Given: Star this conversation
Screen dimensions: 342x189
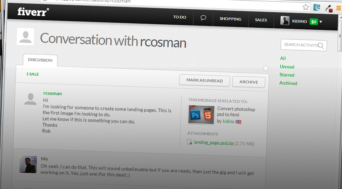Looking at the screenshot, I should (x=266, y=68).
